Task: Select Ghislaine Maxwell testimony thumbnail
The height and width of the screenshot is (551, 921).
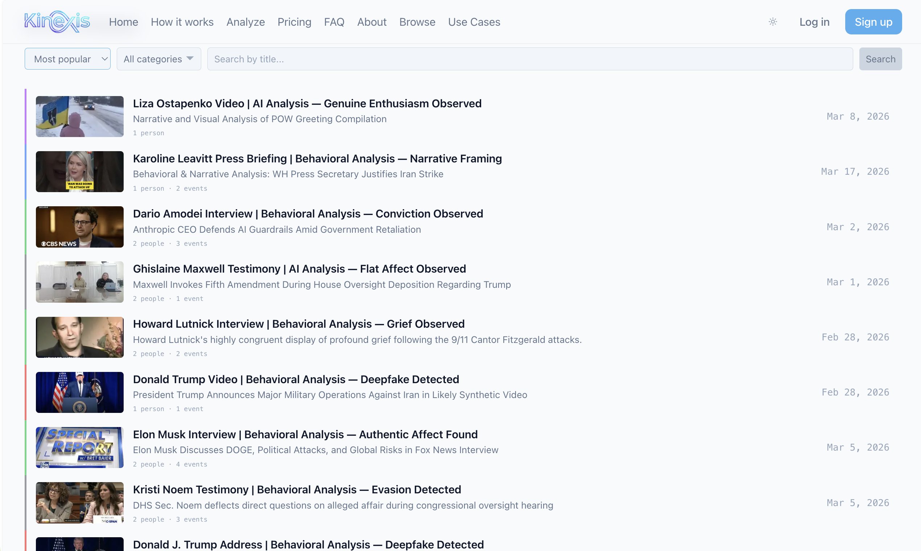Action: pyautogui.click(x=79, y=282)
